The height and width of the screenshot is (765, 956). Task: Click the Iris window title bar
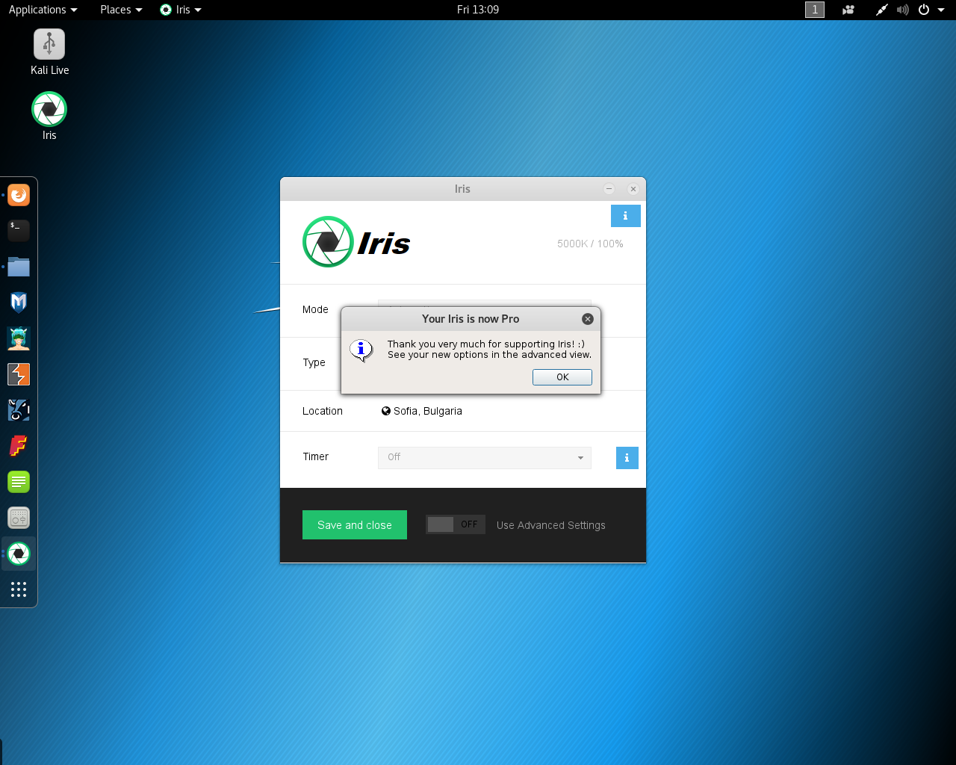click(x=463, y=189)
